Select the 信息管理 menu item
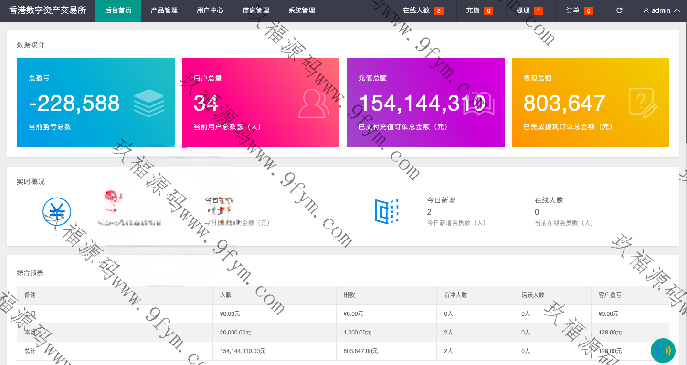This screenshot has height=365, width=687. [255, 10]
